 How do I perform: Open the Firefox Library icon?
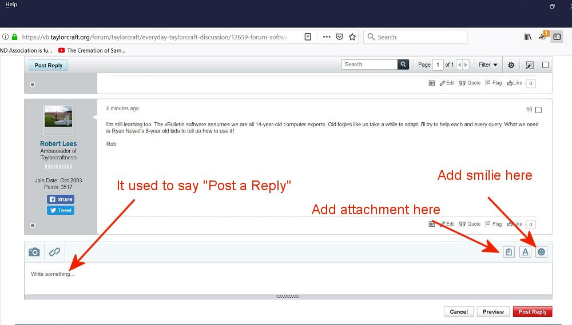[x=527, y=37]
